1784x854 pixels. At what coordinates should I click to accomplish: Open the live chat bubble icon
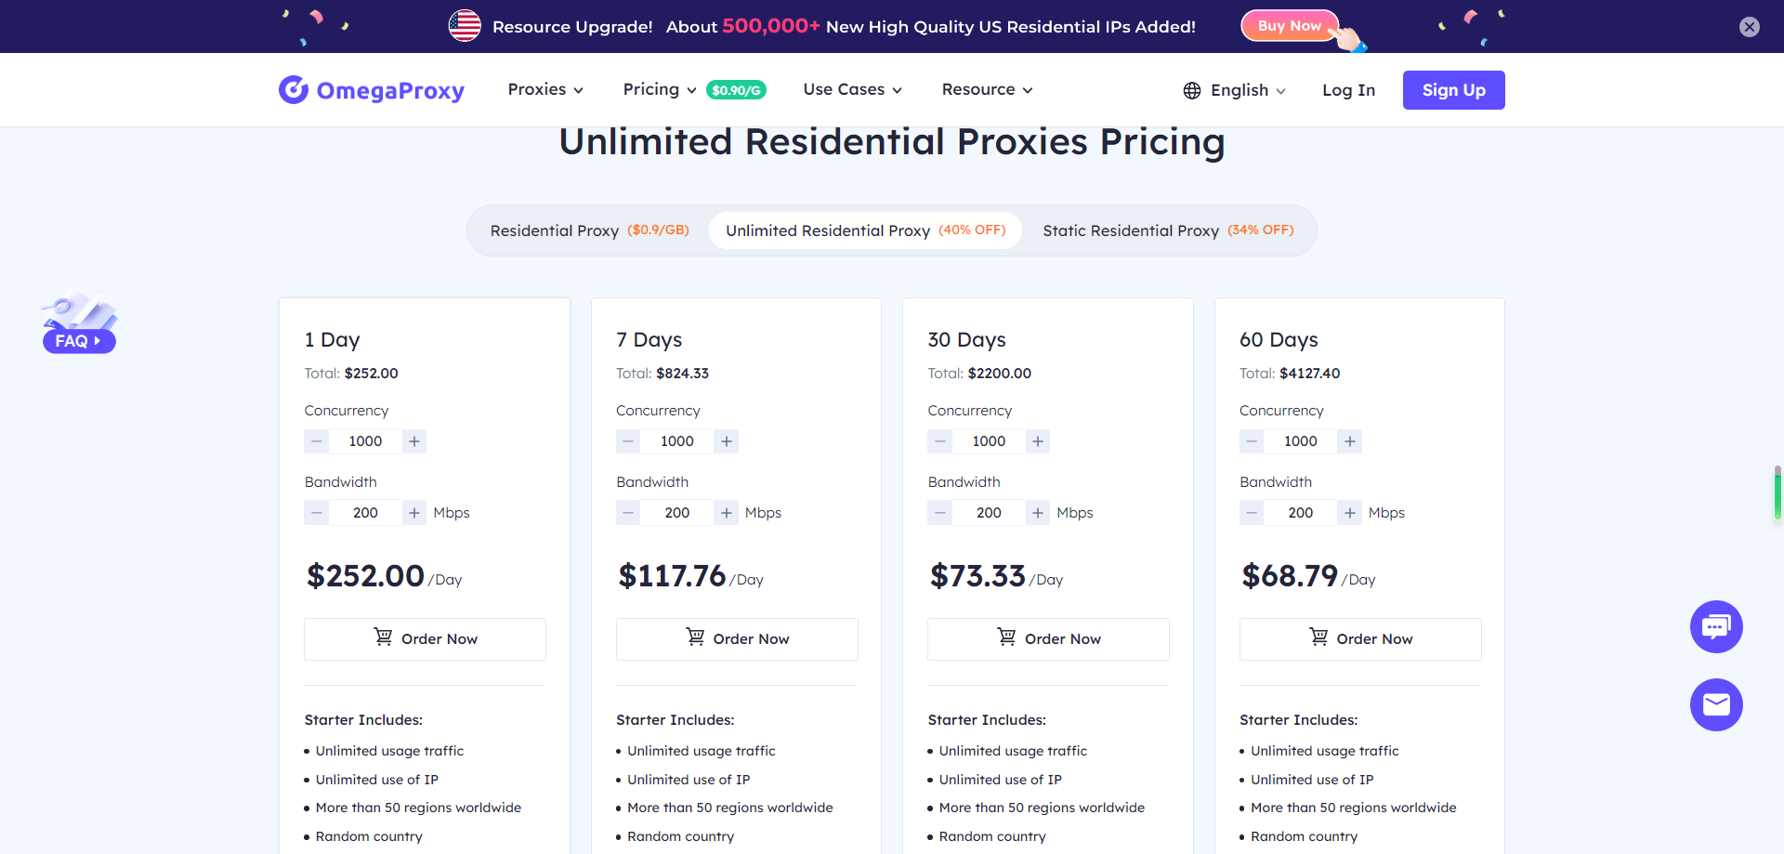click(1715, 627)
